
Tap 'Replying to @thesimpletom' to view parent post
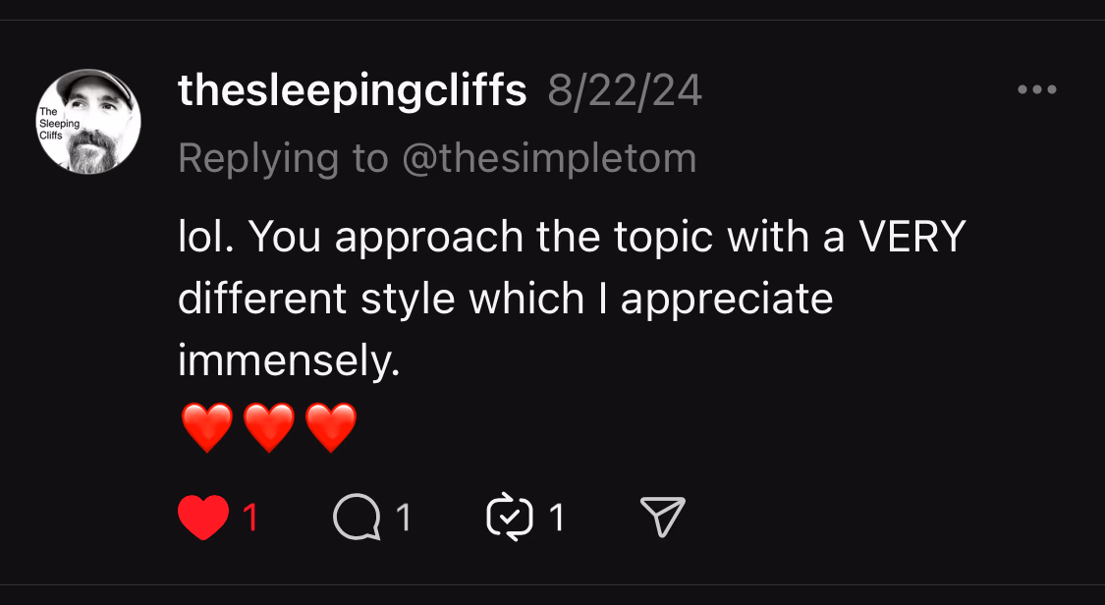click(436, 157)
